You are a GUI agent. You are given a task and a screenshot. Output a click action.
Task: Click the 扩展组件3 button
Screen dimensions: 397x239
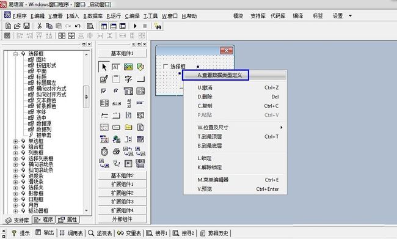tap(122, 202)
